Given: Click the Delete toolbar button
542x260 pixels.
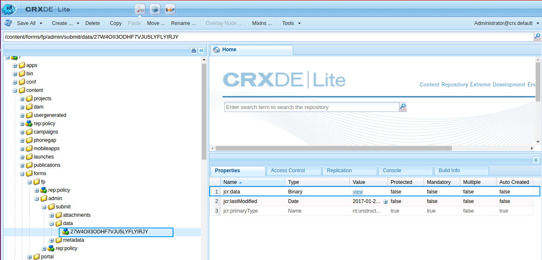Looking at the screenshot, I should click(x=93, y=23).
